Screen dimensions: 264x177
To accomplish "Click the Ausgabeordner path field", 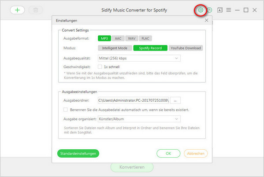I will [134, 100].
